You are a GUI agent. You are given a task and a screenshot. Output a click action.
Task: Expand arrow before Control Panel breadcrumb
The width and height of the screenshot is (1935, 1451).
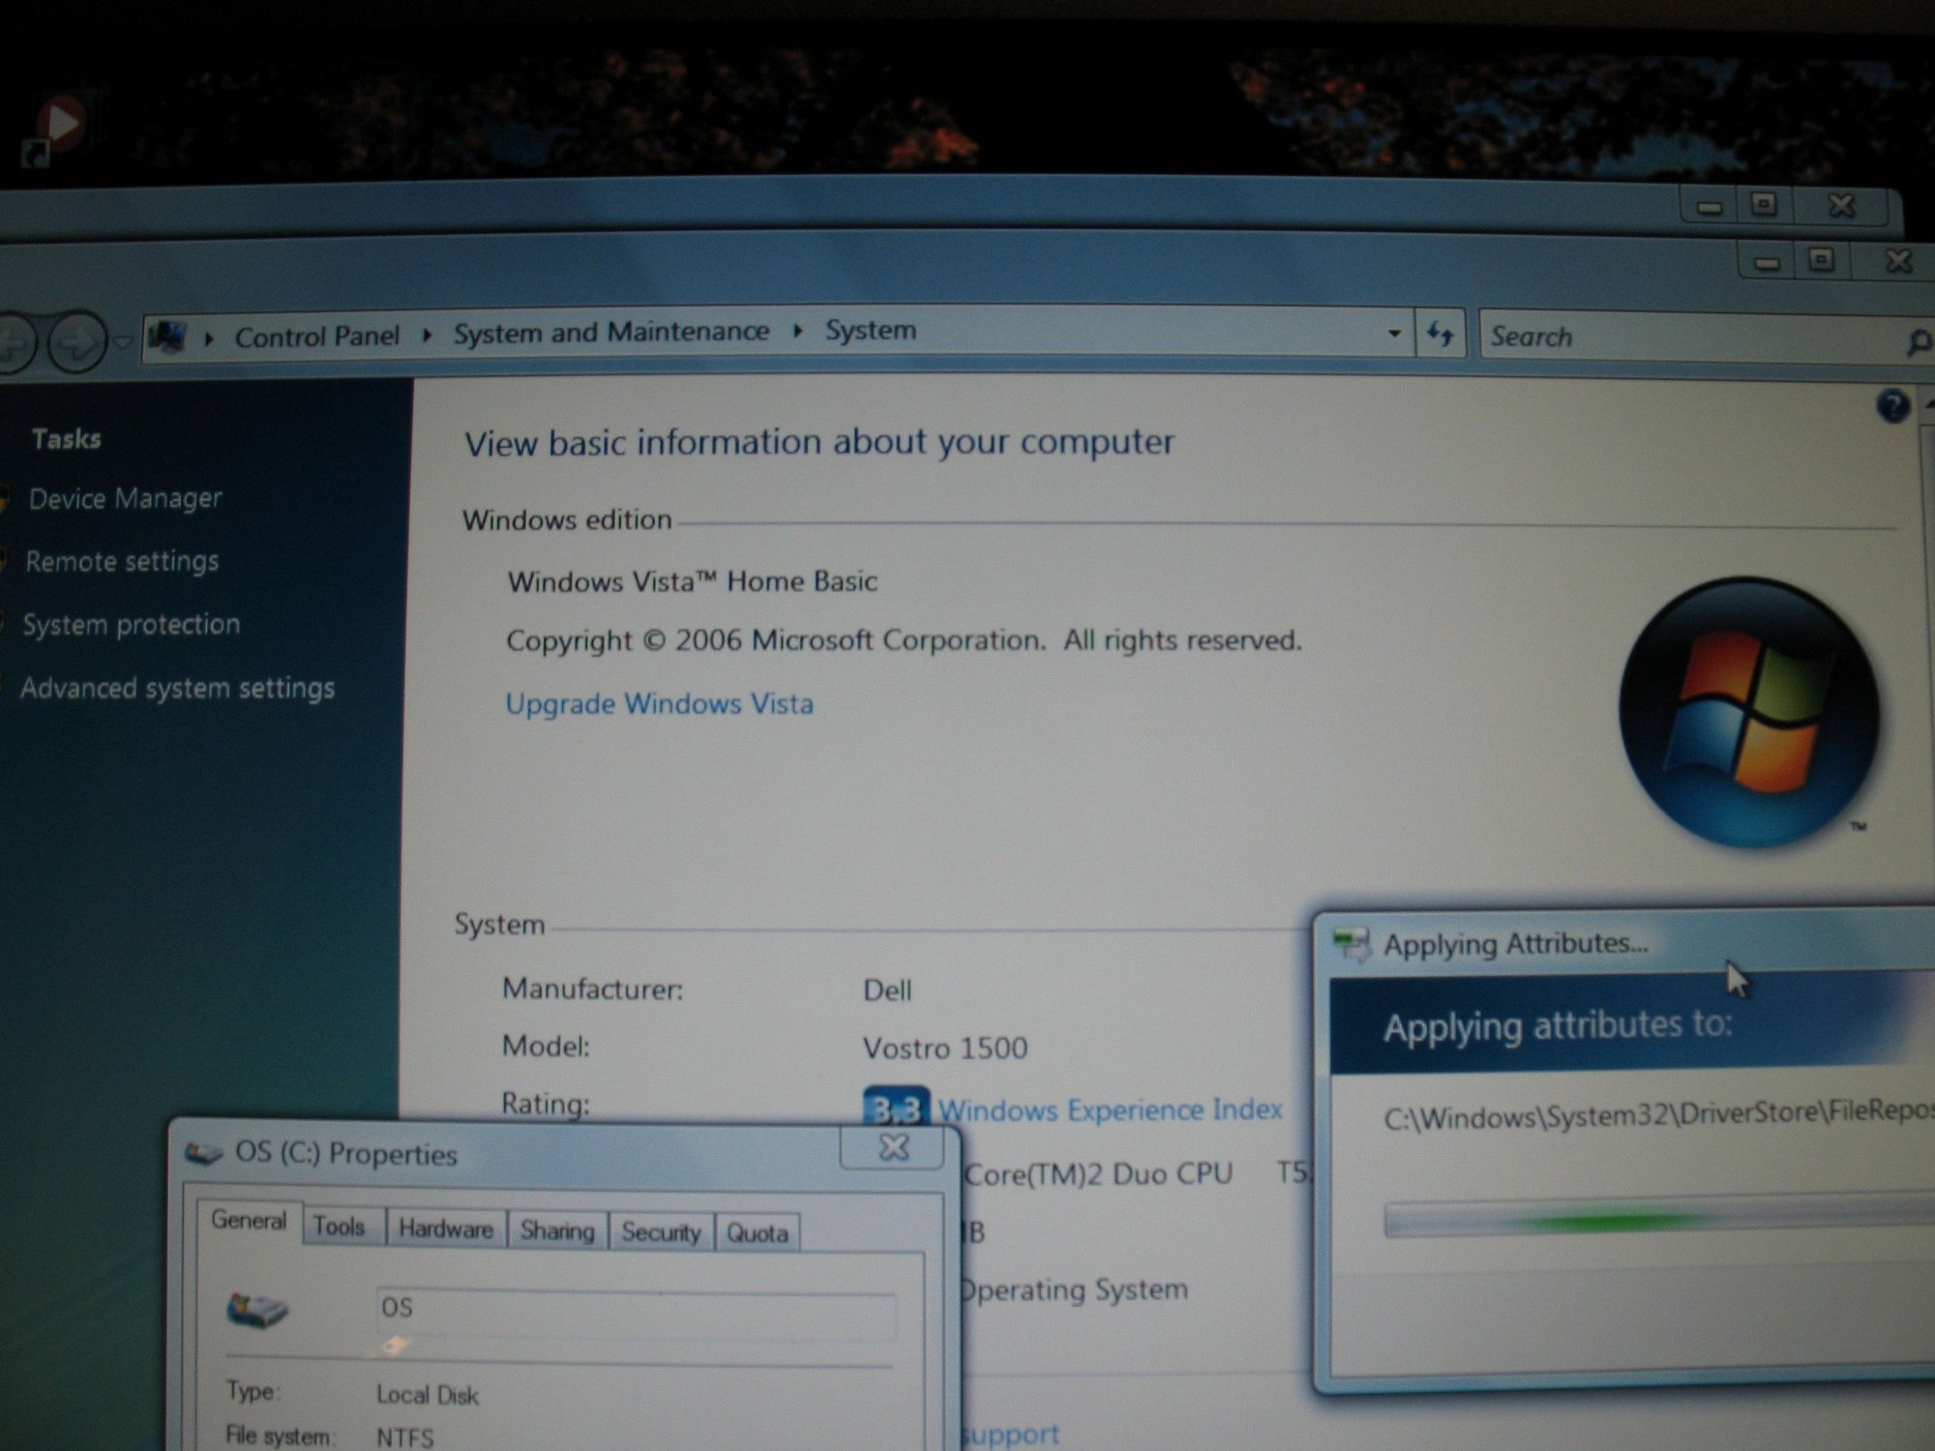click(x=209, y=338)
